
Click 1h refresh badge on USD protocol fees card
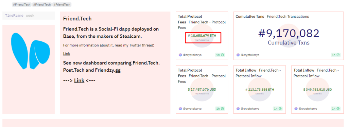point(220,109)
